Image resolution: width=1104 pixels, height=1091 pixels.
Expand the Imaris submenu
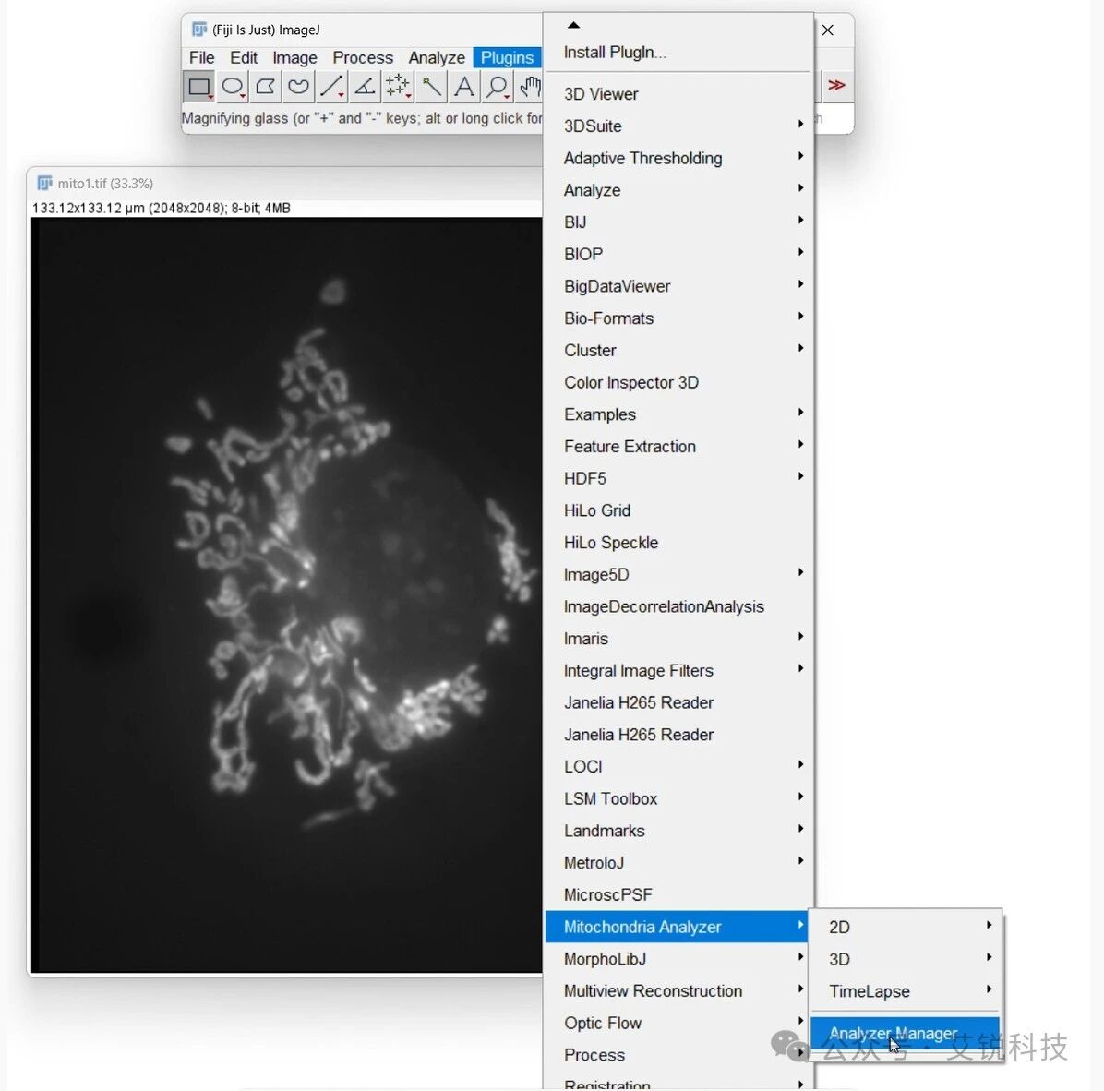coord(678,639)
